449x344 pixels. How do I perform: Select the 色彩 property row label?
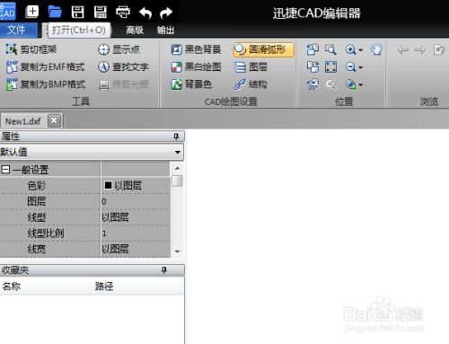pyautogui.click(x=37, y=186)
